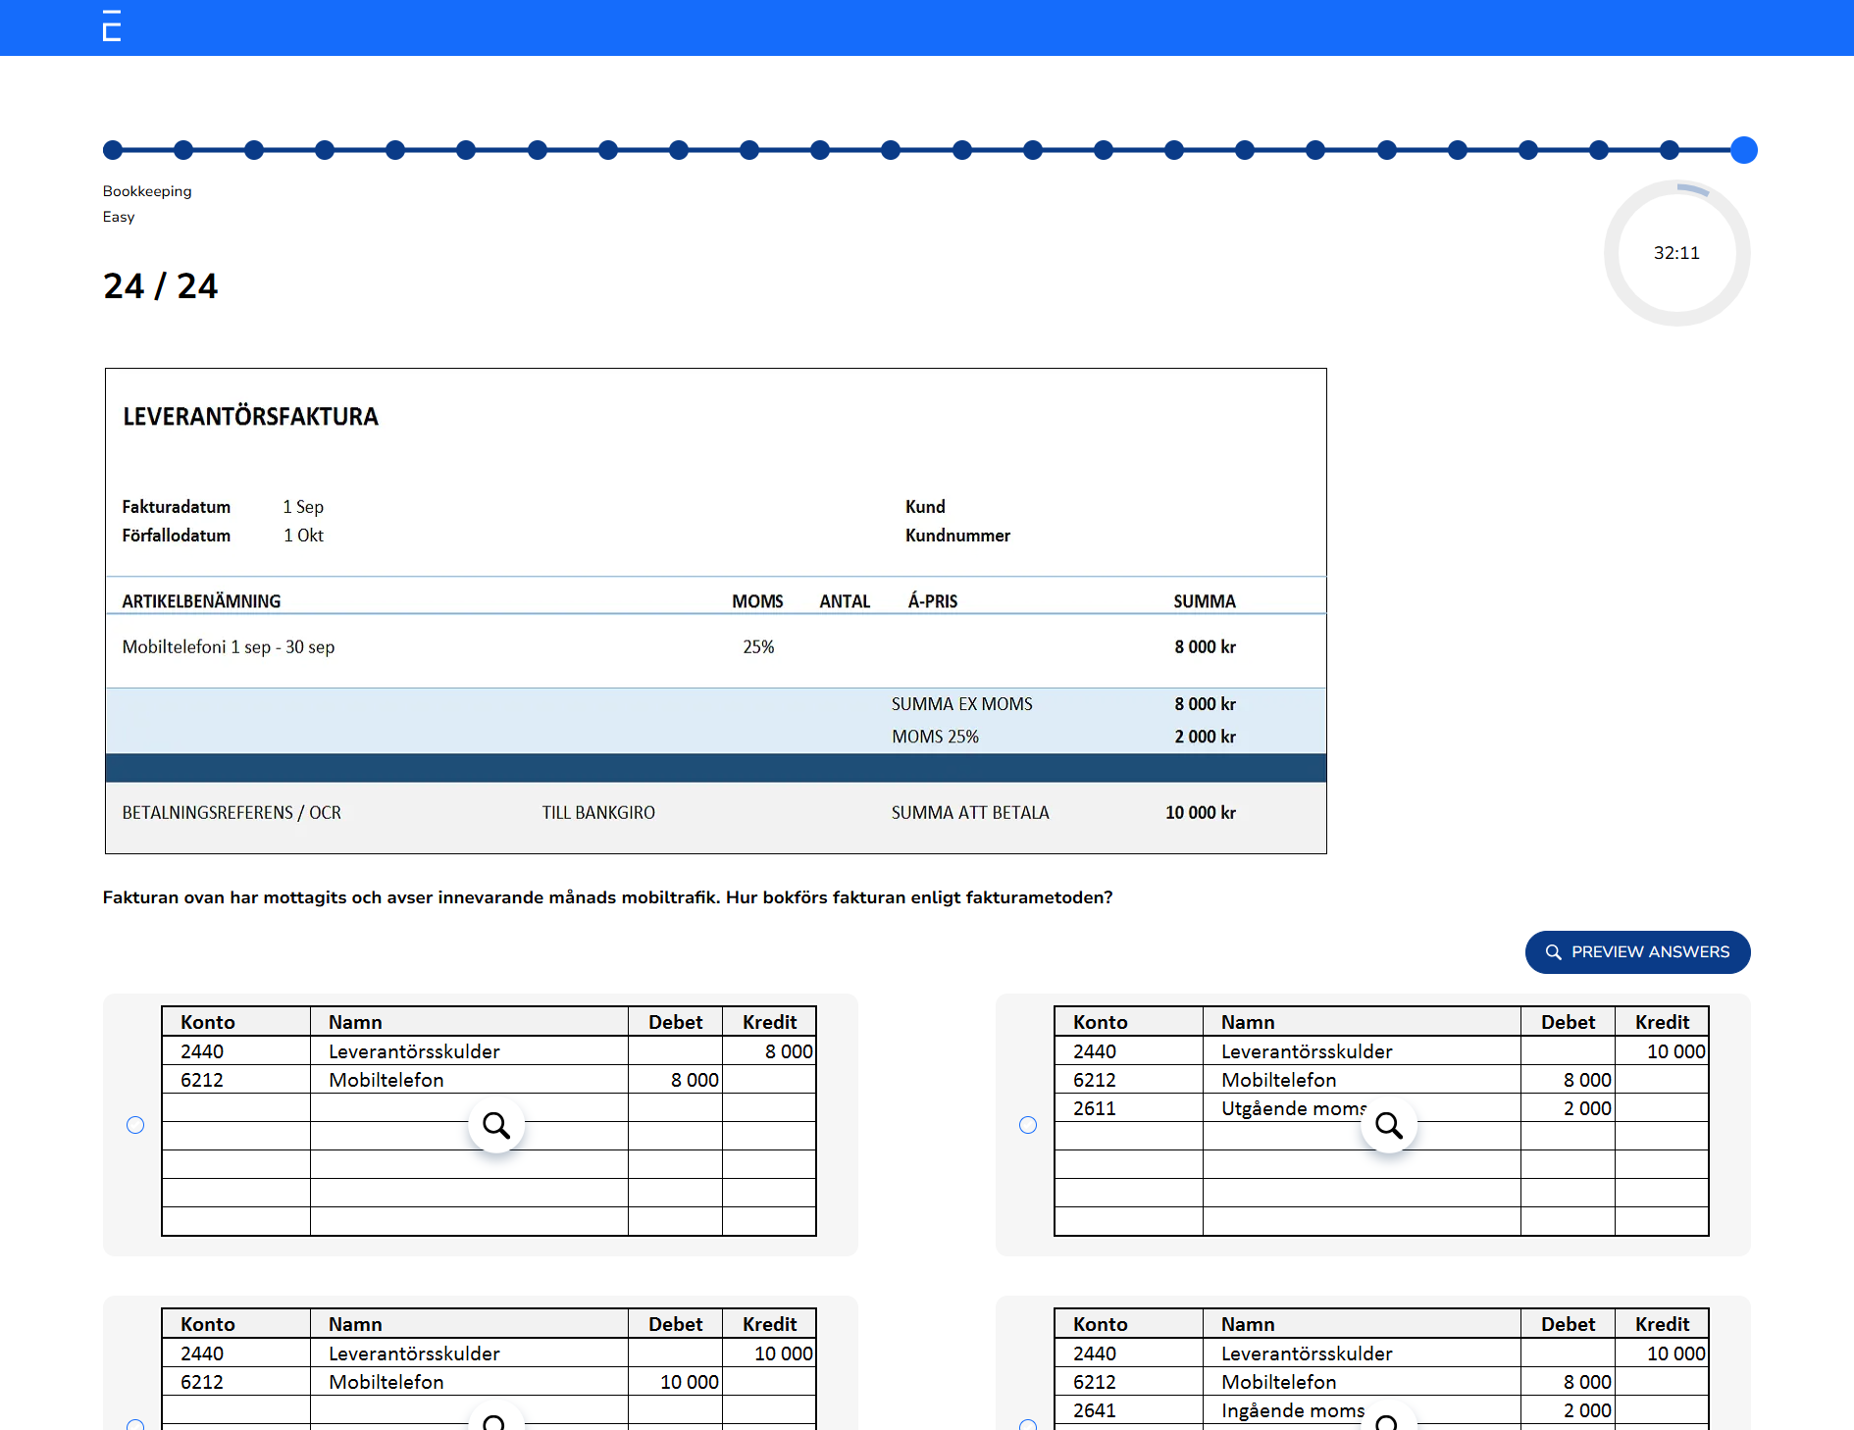Click the Easy difficulty label
Image resolution: width=1854 pixels, height=1430 pixels.
(118, 217)
